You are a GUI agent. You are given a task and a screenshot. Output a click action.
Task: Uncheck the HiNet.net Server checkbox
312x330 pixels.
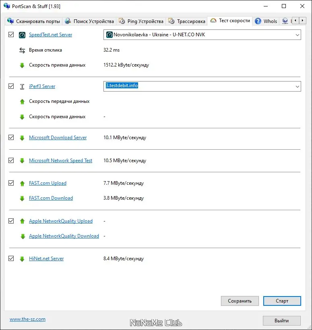[x=11, y=259]
